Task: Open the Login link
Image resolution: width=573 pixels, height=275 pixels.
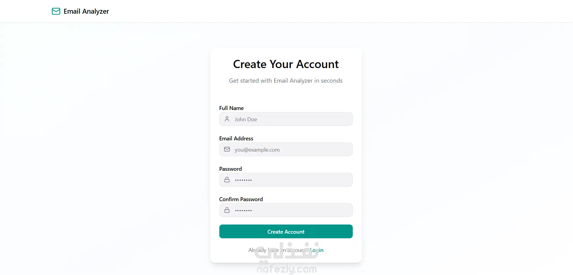Action: 317,250
